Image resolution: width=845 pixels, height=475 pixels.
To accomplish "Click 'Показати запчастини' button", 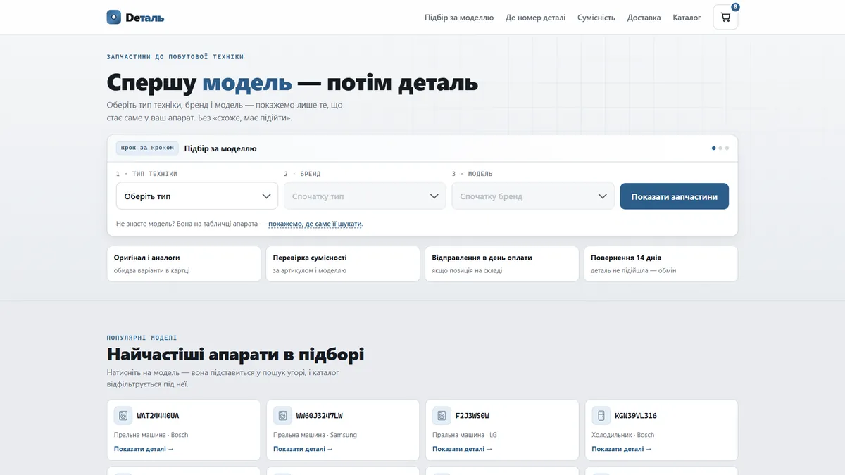I will click(x=675, y=196).
